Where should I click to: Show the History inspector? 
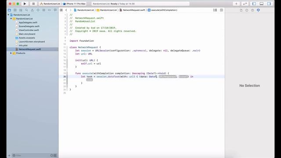coord(247,10)
